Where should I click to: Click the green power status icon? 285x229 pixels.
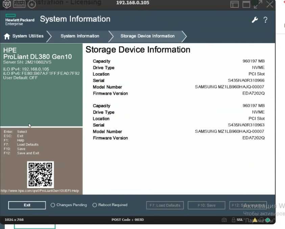(267, 220)
